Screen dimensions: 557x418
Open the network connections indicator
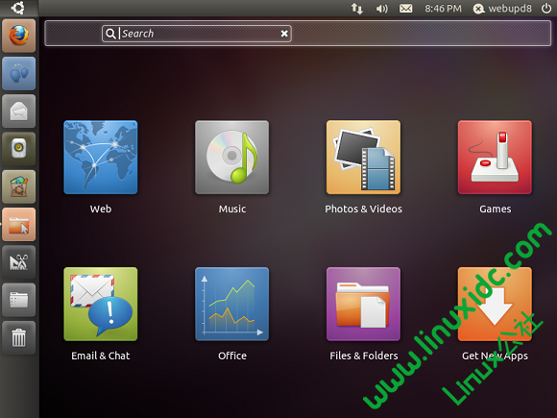pos(357,9)
